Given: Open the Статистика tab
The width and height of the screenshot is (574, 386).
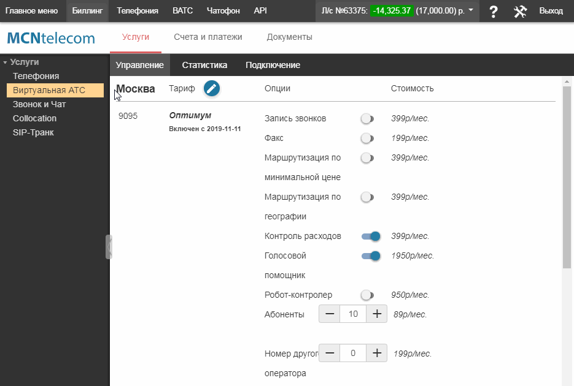Looking at the screenshot, I should [204, 65].
